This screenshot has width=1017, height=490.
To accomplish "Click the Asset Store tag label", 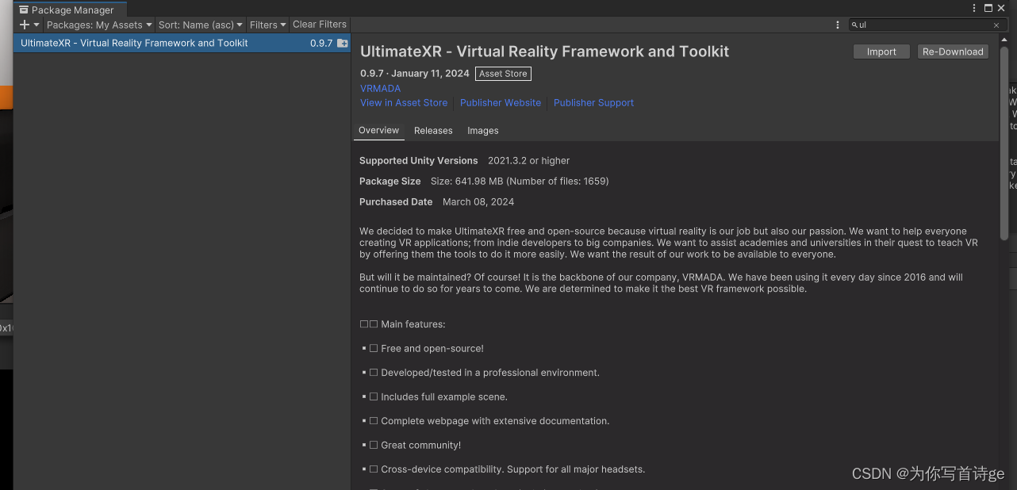I will [x=503, y=74].
